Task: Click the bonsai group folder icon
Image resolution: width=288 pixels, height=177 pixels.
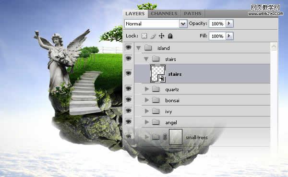Action: pos(156,100)
